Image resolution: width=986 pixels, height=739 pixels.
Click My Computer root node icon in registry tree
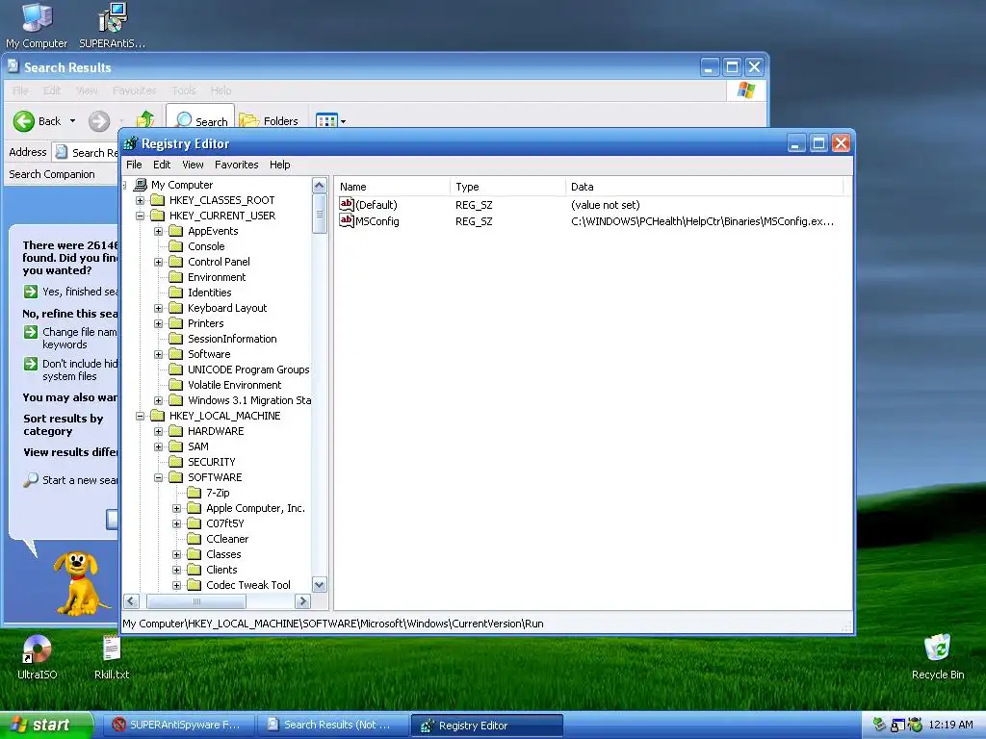[x=141, y=185]
